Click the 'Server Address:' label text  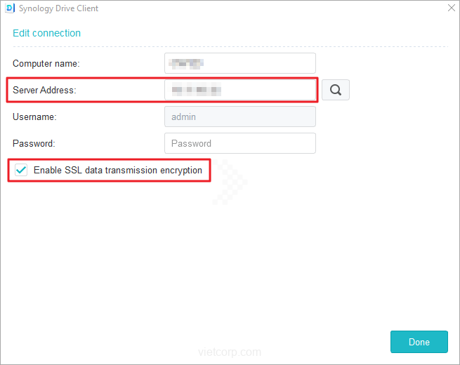coord(44,90)
